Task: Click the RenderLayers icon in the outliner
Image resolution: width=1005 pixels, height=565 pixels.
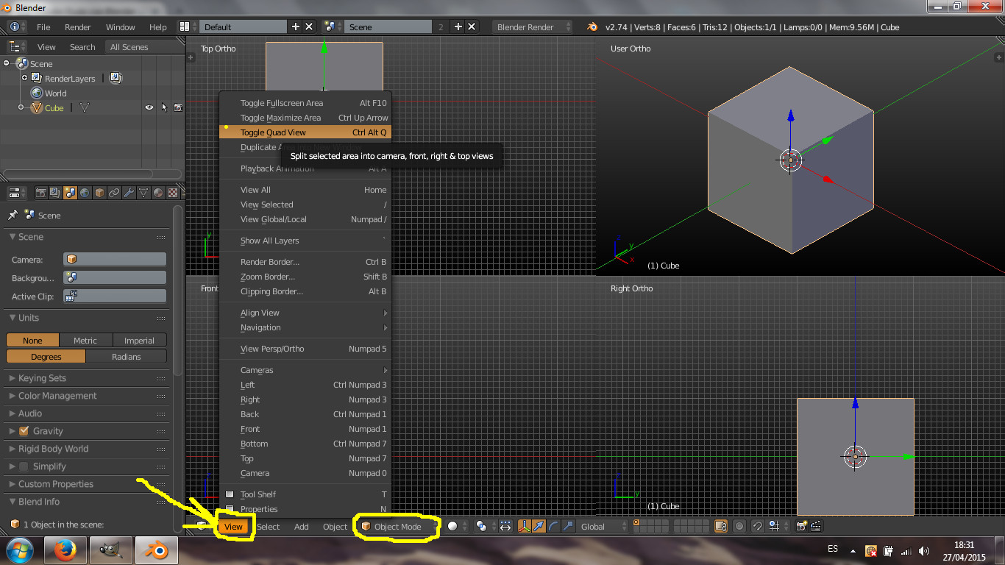Action: 37,78
